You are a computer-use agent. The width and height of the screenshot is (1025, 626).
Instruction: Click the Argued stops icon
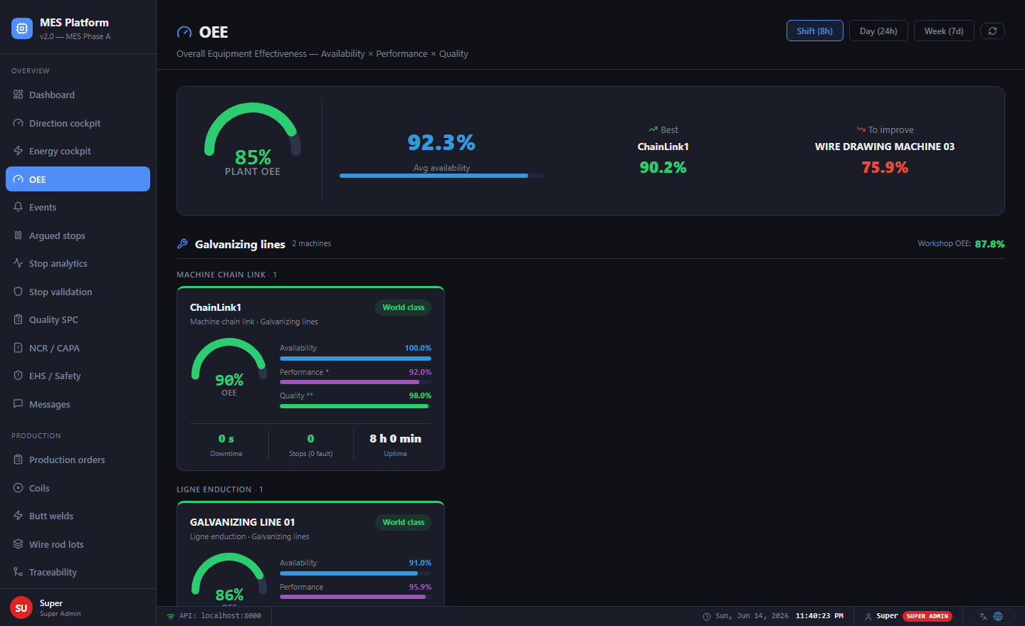tap(18, 235)
